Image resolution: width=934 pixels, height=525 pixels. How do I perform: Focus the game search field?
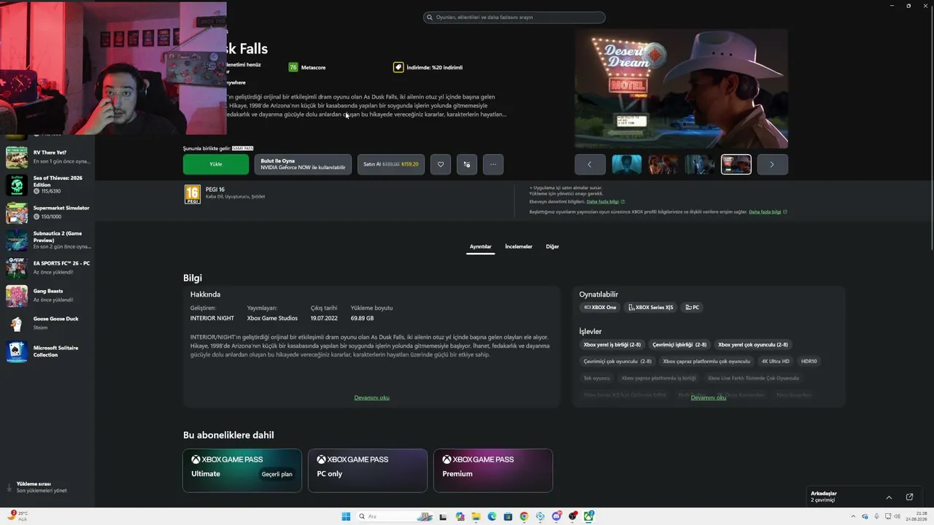(x=514, y=17)
